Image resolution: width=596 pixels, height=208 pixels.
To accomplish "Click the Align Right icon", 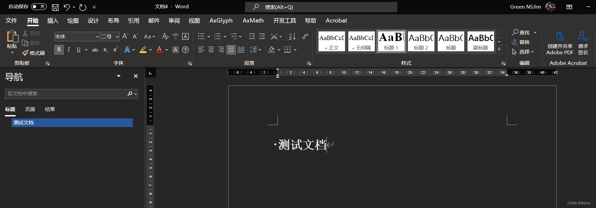I will [x=221, y=50].
